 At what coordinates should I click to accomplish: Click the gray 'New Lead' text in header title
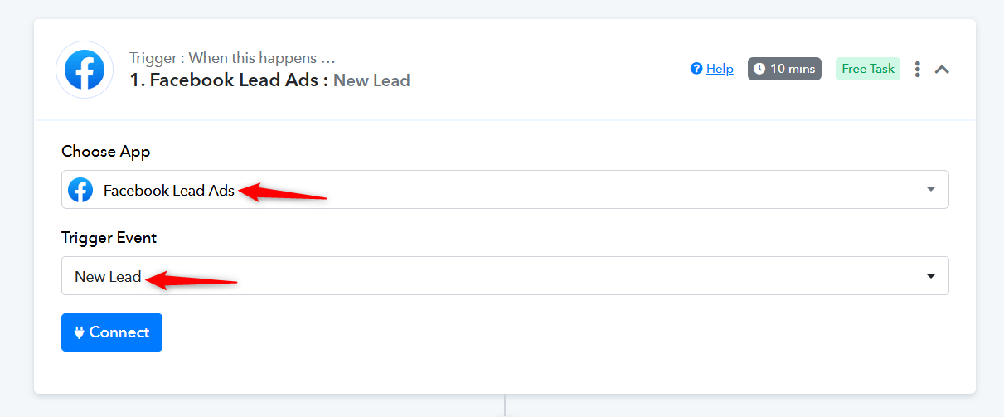point(371,80)
